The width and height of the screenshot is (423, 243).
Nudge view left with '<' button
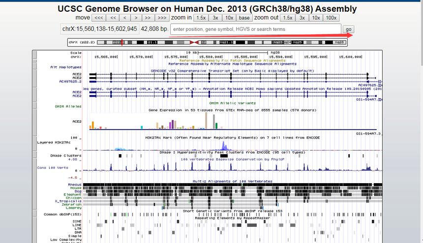125,18
